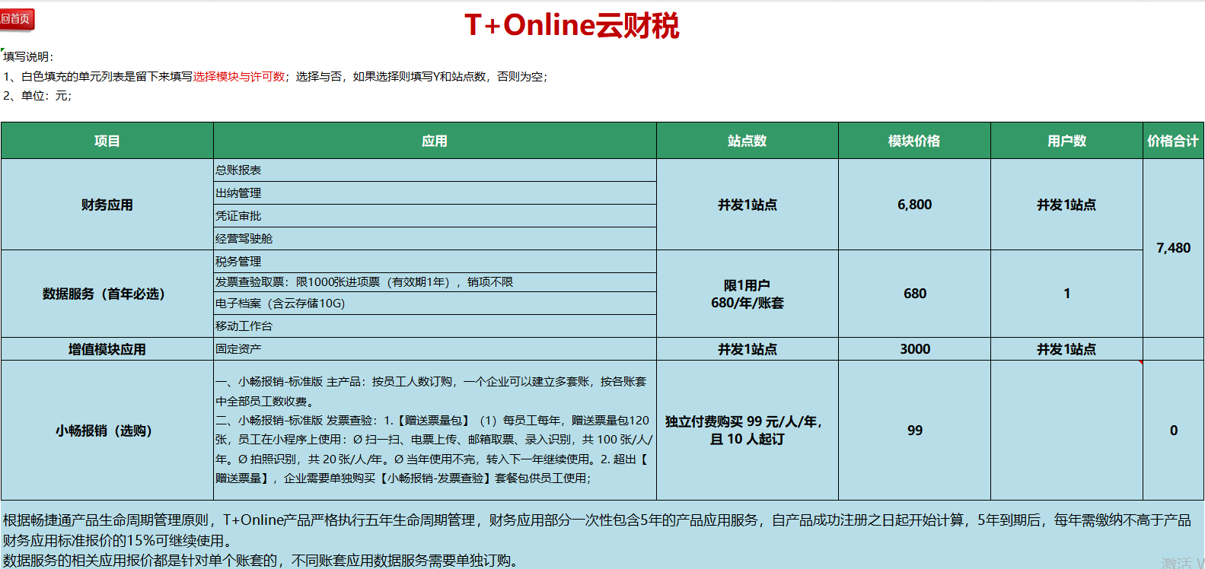Click the 2、单位：元 note
The height and width of the screenshot is (569, 1205).
[37, 96]
